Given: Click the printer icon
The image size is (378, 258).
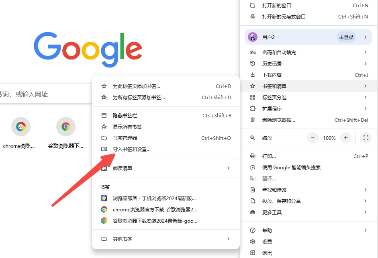Looking at the screenshot, I should (252, 156).
